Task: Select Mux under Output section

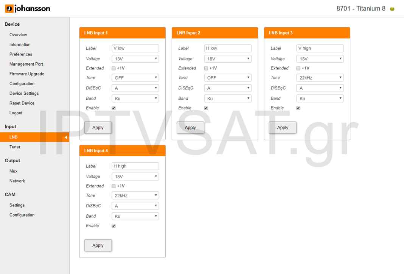Action: [x=14, y=171]
